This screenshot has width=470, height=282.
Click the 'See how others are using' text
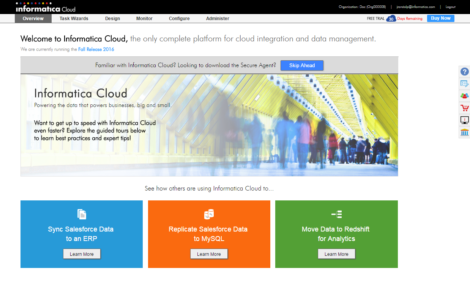[x=209, y=188]
